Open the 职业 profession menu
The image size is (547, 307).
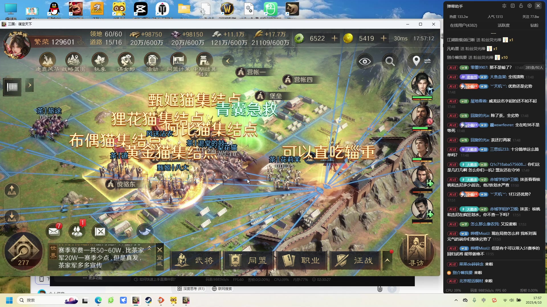click(x=301, y=260)
